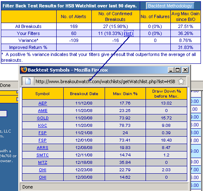Click the 11/12/08 breakout date
The height and width of the screenshot is (191, 203).
coord(84,103)
